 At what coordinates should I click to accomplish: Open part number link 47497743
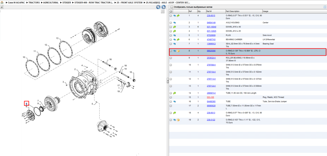click(211, 39)
